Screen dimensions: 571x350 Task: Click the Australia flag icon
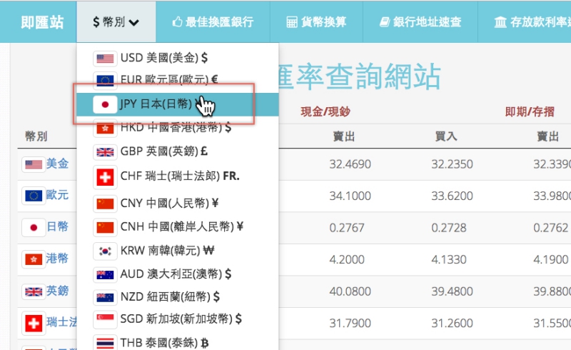tap(105, 274)
